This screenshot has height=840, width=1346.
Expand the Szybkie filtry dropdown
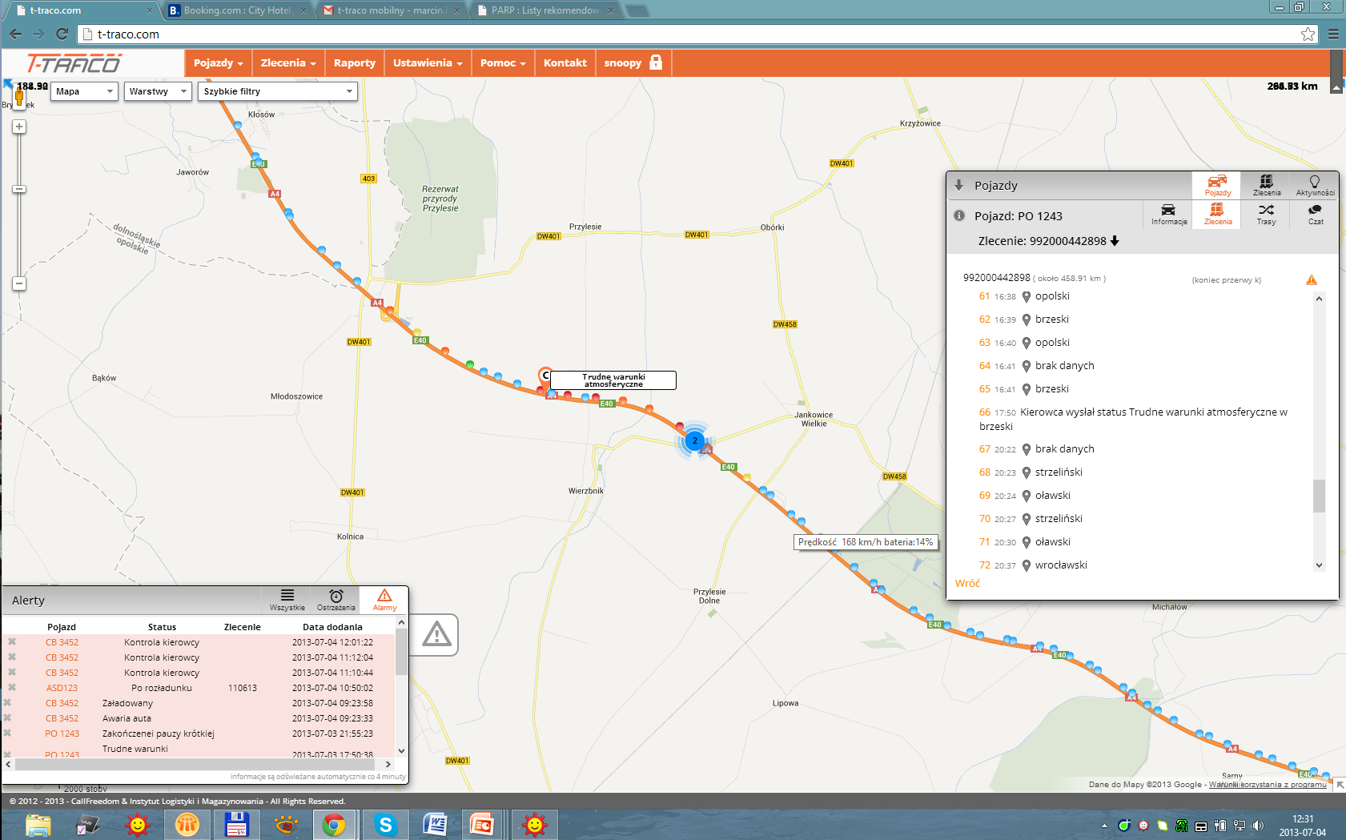coord(277,91)
